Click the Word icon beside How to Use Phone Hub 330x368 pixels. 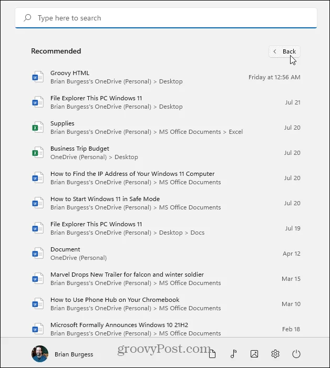tap(38, 304)
